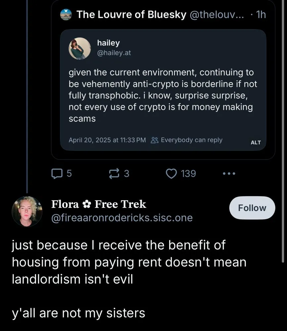Click the people icon beside Everybody can reply
Screen dimensions: 287x331
click(154, 140)
